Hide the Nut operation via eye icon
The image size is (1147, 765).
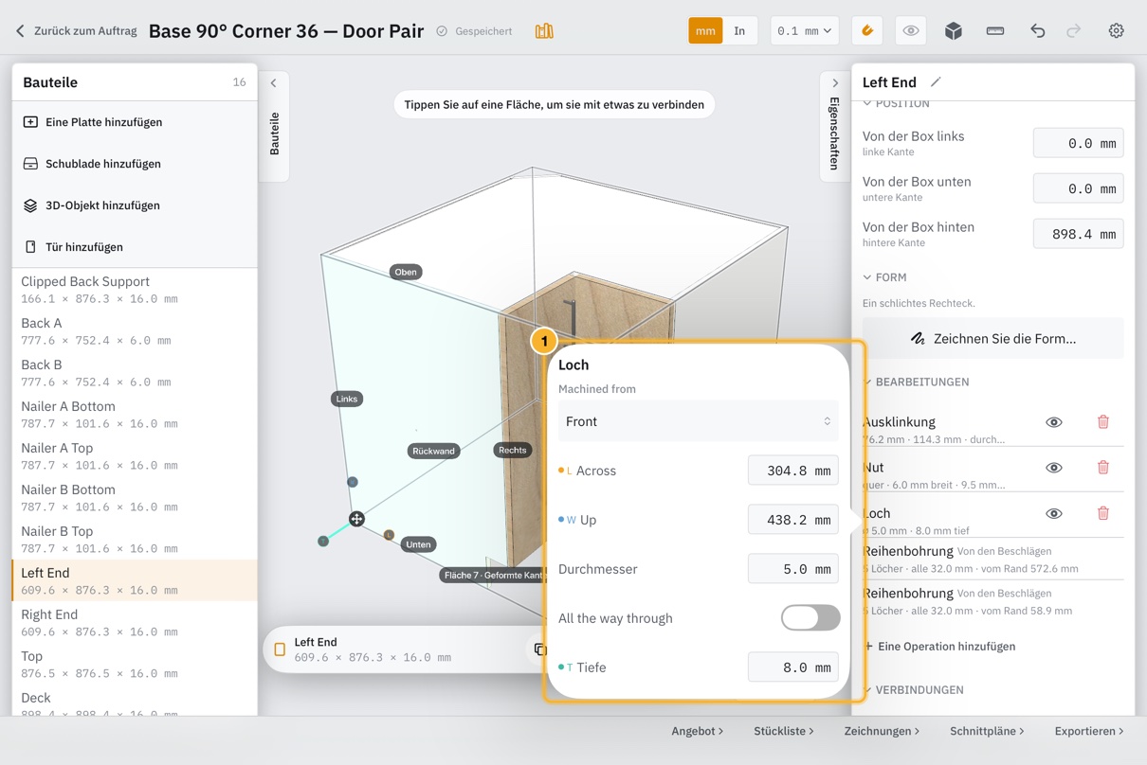1054,468
